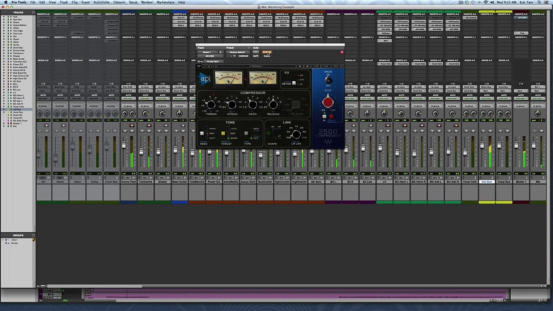This screenshot has width=553, height=311.
Task: Select next preset with the plus button
Action: pos(231,56)
